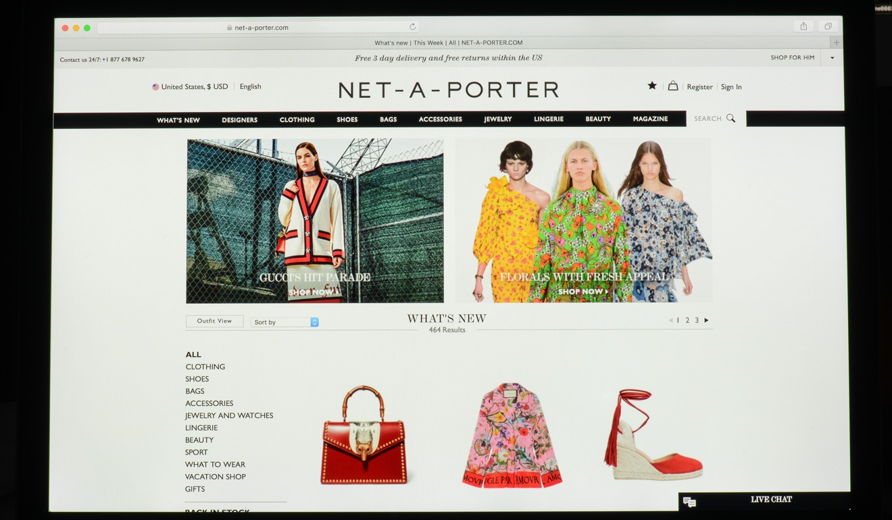Open the Magazine menu
Screen dimensions: 892x520
(x=651, y=119)
